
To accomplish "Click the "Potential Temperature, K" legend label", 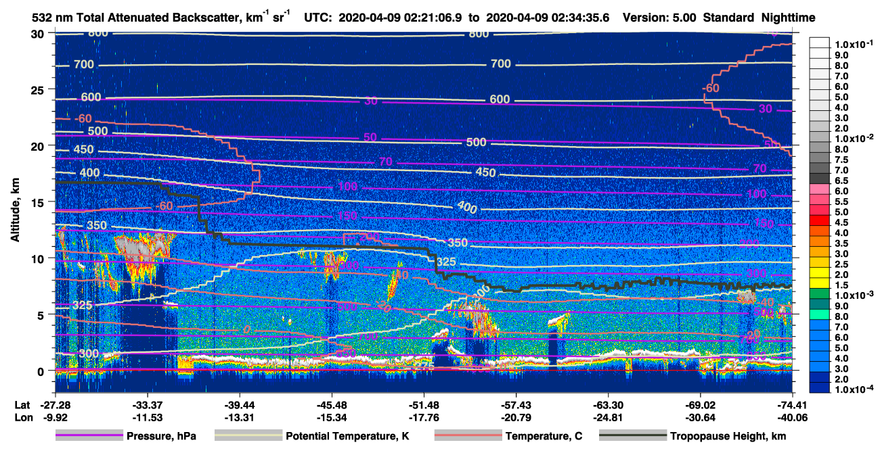I will 348,437.
